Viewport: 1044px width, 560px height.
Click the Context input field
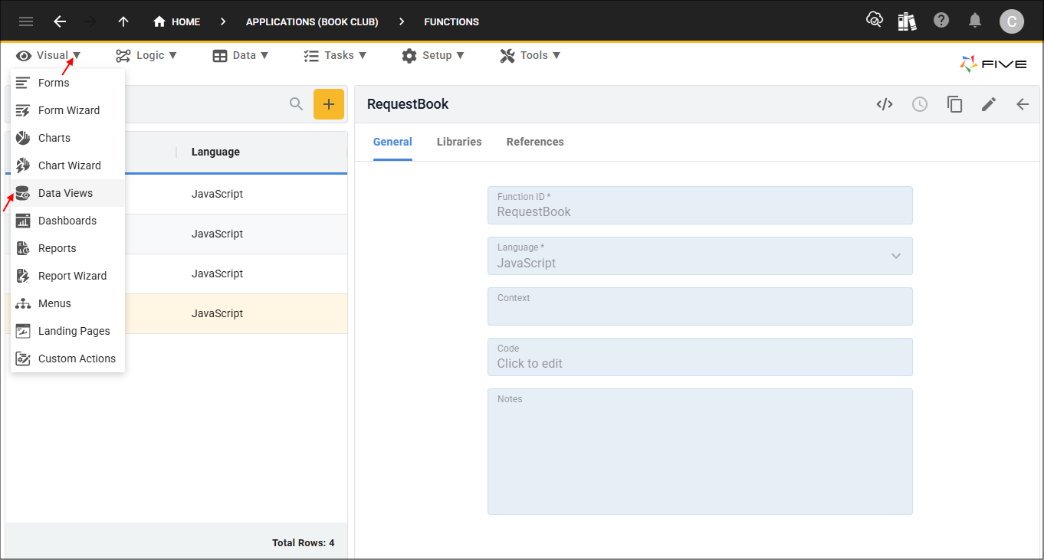coord(699,306)
